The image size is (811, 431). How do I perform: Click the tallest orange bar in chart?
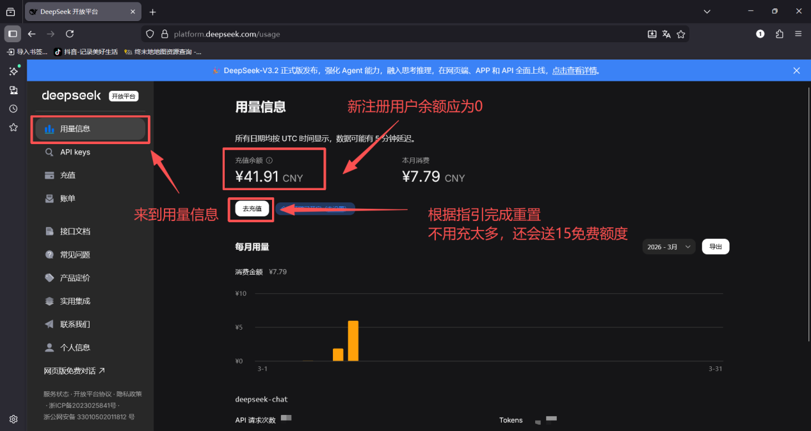tap(353, 341)
